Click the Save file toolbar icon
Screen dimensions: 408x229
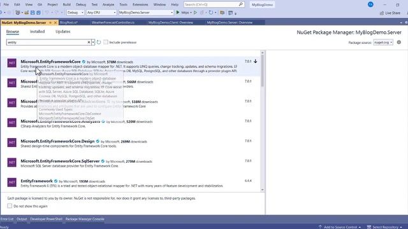(x=33, y=13)
